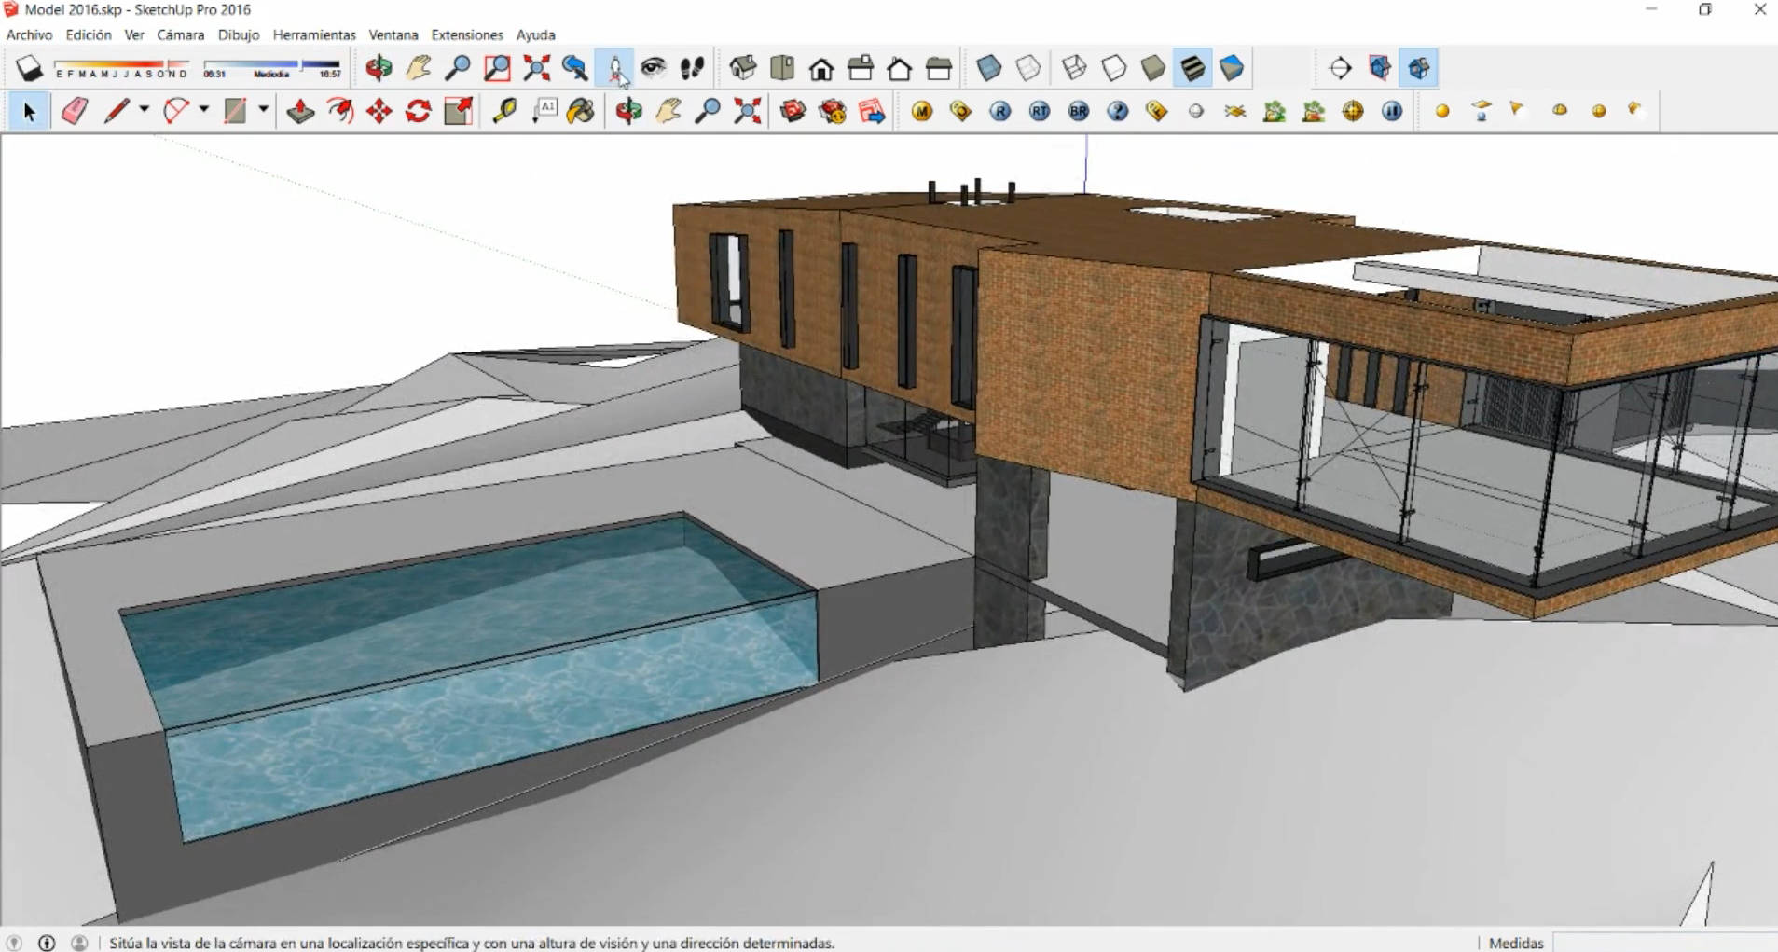
Task: Pick the Move tool with red arrows
Action: [x=379, y=111]
